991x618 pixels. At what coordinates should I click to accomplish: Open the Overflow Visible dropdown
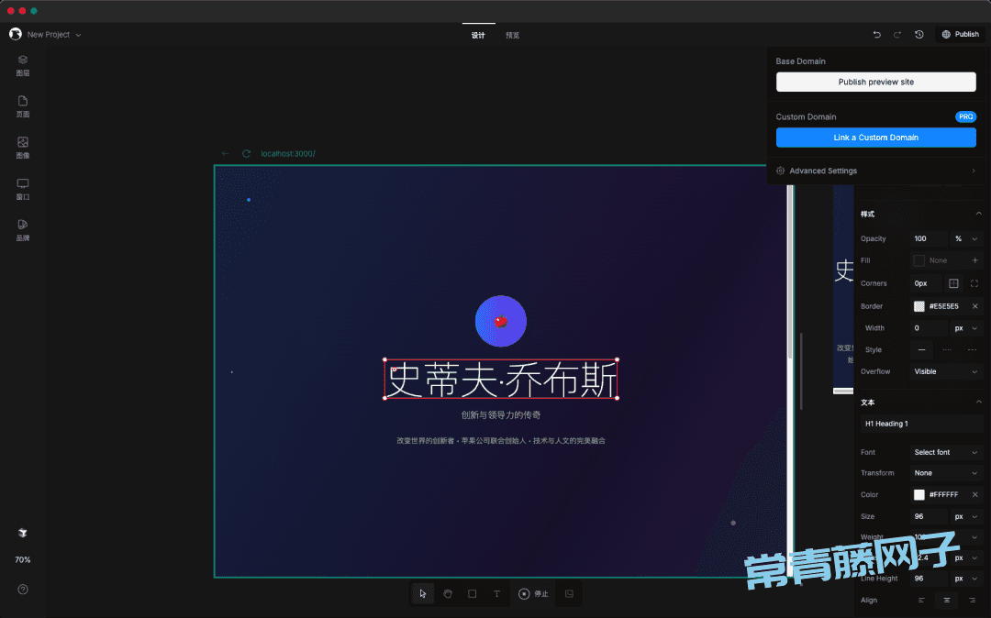945,372
